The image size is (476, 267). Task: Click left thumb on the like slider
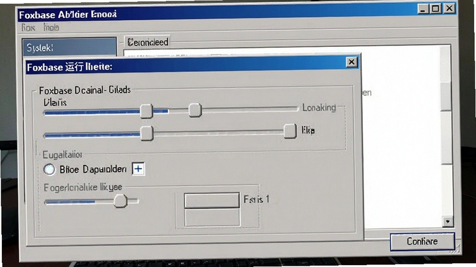(146, 133)
